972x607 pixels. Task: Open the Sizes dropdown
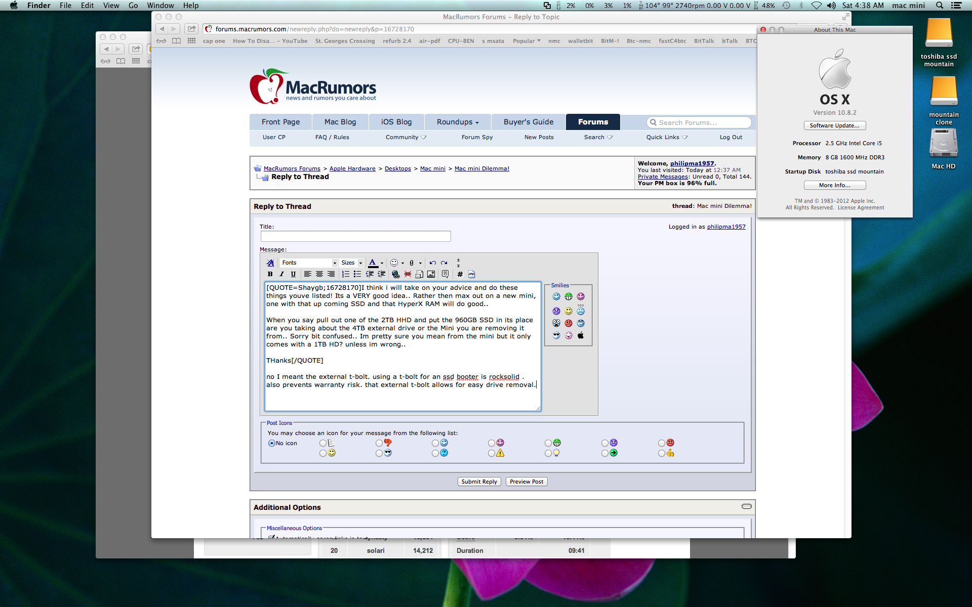tap(352, 263)
